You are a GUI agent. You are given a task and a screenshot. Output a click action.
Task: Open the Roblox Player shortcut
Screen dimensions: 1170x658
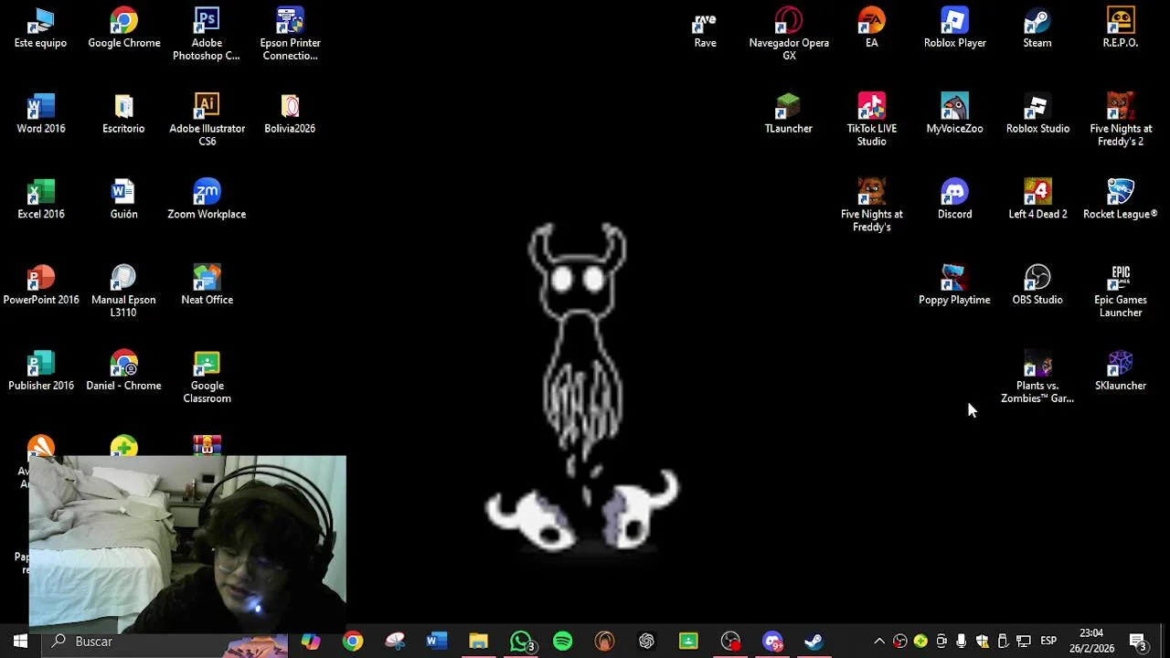pyautogui.click(x=954, y=28)
